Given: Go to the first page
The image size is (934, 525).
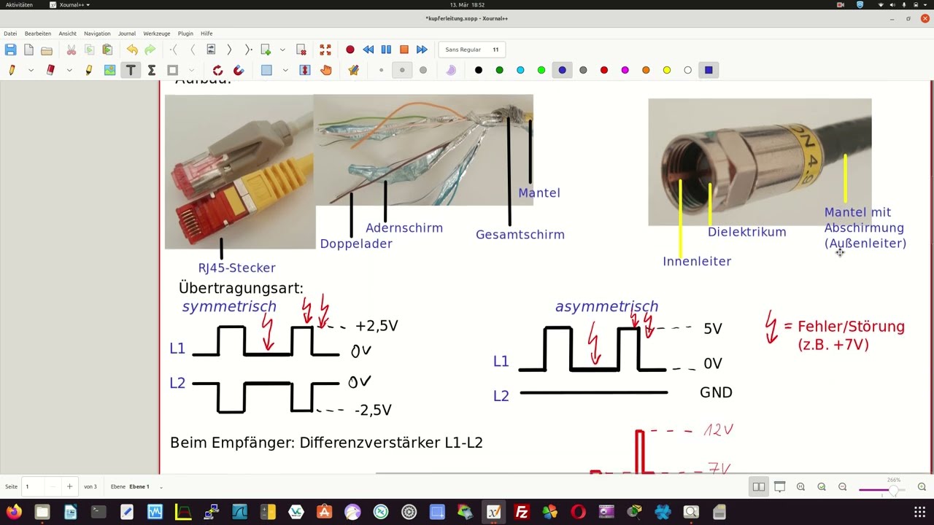Looking at the screenshot, I should pos(174,50).
